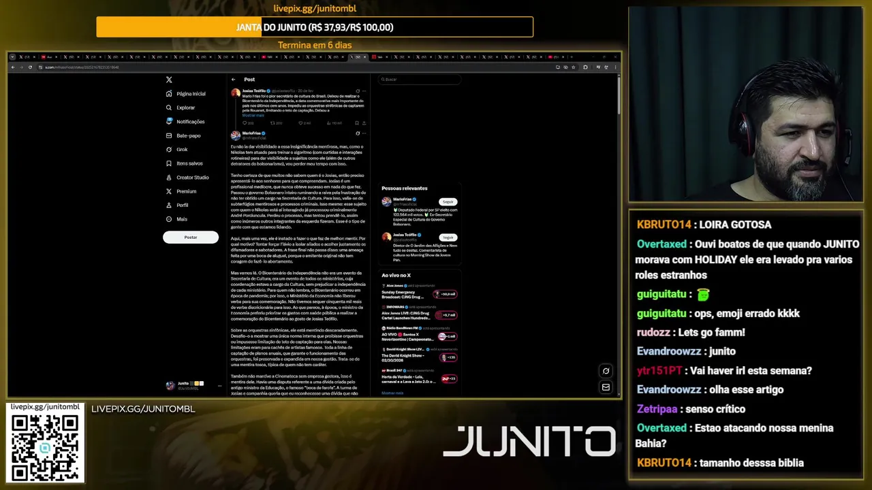This screenshot has width=872, height=490.
Task: Open Brasil 247 Horta de Verdade broadcast
Action: [x=419, y=376]
